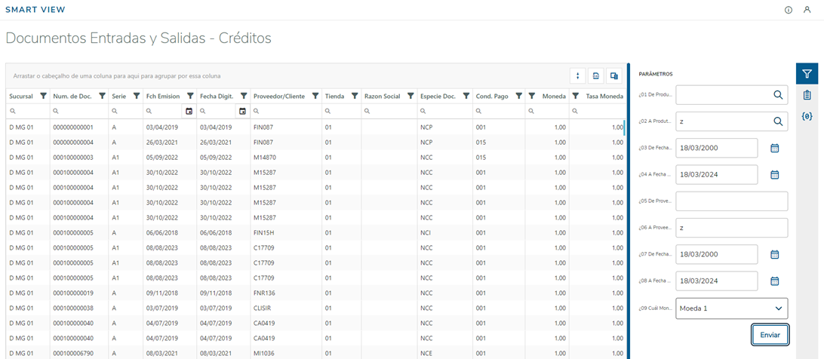Image resolution: width=824 pixels, height=359 pixels.
Task: Select the NCE document type cell
Action: point(444,353)
